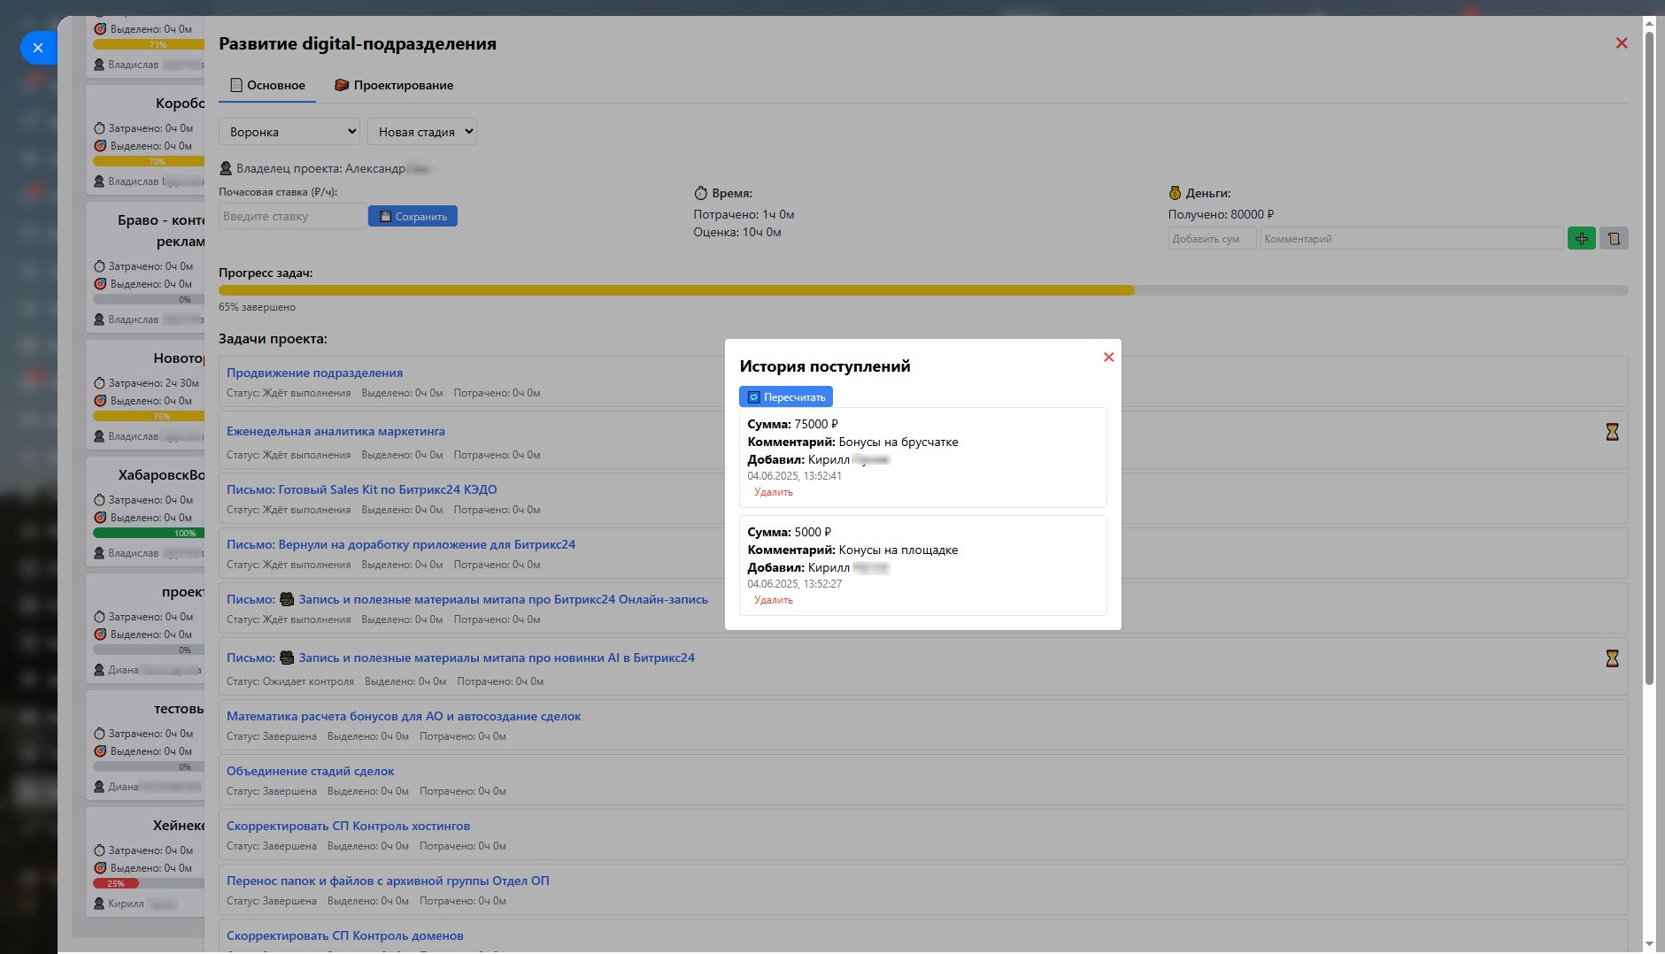This screenshot has width=1665, height=954.
Task: Click the green plus add-money button
Action: (x=1581, y=238)
